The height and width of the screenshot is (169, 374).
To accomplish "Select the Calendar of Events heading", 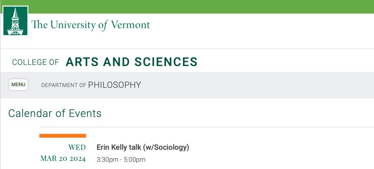I will [x=55, y=113].
